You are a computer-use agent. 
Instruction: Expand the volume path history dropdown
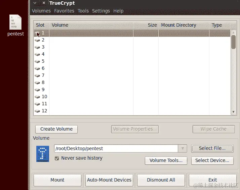pyautogui.click(x=183, y=148)
